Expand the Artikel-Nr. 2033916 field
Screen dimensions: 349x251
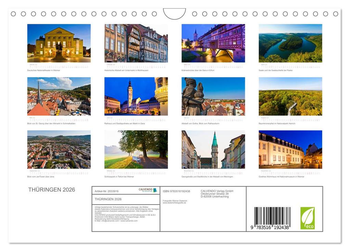pyautogui.click(x=106, y=191)
